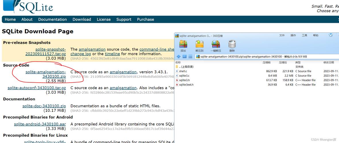Select the "sqlite3.c" file name
This screenshot has width=339, height=143.
pyautogui.click(x=184, y=76)
